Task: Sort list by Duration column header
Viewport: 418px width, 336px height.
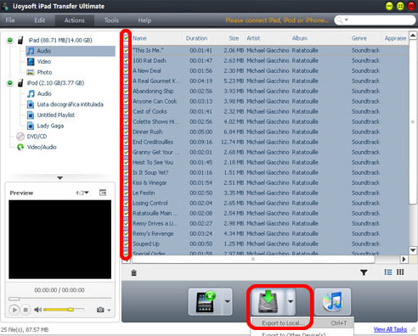Action: point(197,38)
